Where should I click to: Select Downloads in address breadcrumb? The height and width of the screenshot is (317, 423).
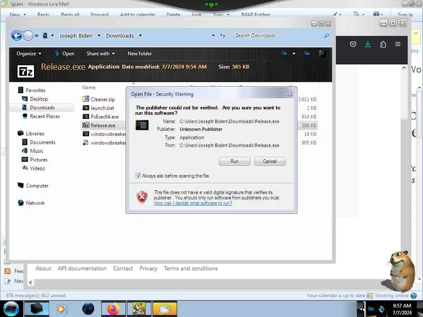tap(120, 35)
